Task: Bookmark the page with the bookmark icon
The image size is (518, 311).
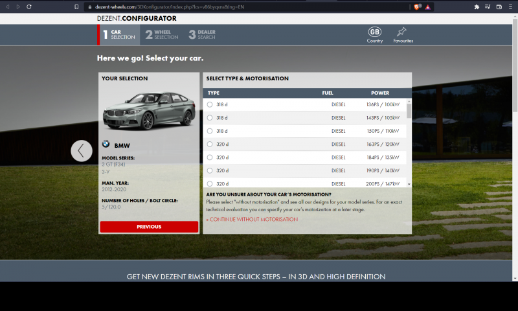Action: [x=76, y=6]
